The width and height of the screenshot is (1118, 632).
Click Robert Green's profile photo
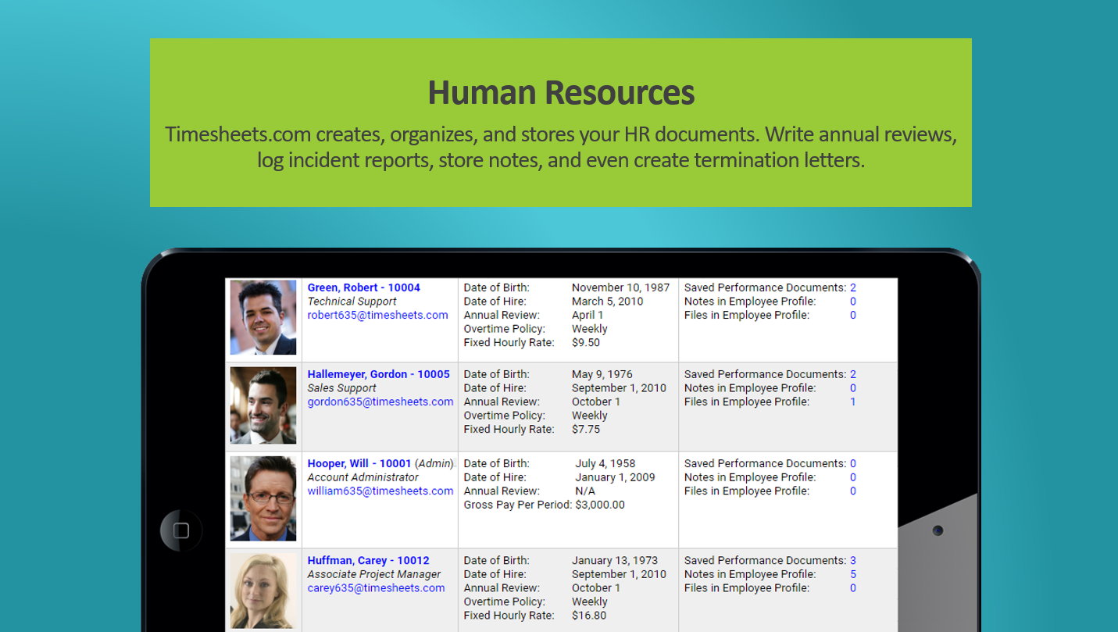tap(263, 319)
